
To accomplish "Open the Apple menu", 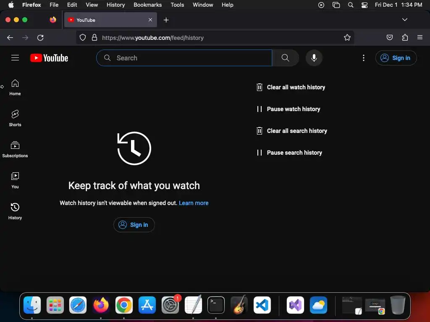I will pos(11,5).
